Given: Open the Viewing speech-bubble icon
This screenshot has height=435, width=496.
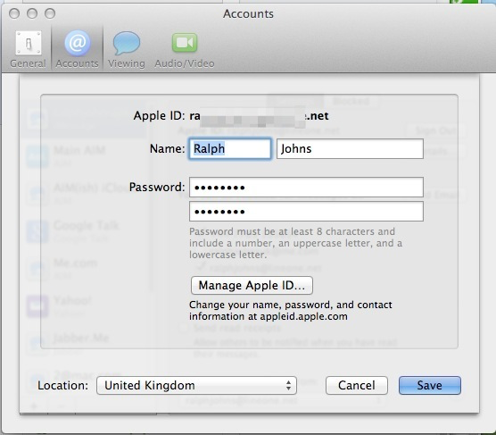Looking at the screenshot, I should pyautogui.click(x=127, y=43).
